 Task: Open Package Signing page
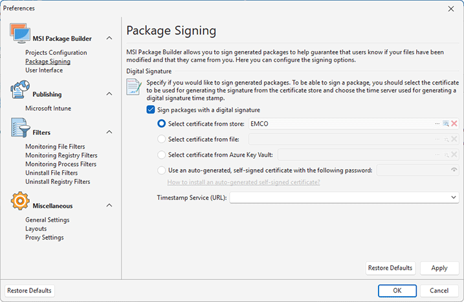tap(48, 61)
